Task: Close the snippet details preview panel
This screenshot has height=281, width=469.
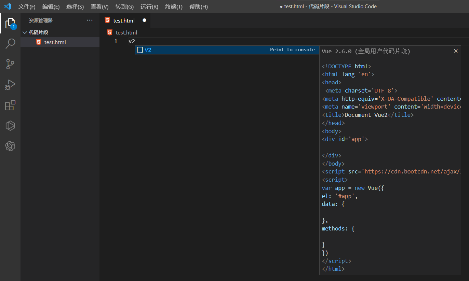Action: (456, 51)
